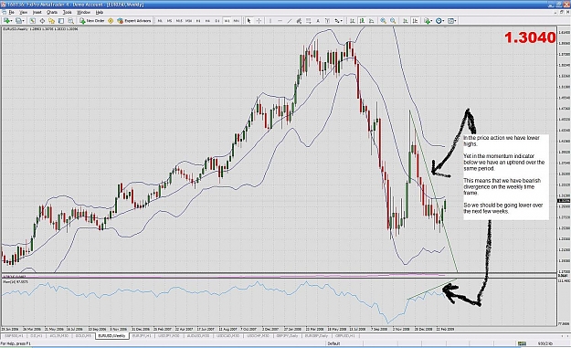Open the Window menu
The width and height of the screenshot is (571, 348).
point(83,12)
